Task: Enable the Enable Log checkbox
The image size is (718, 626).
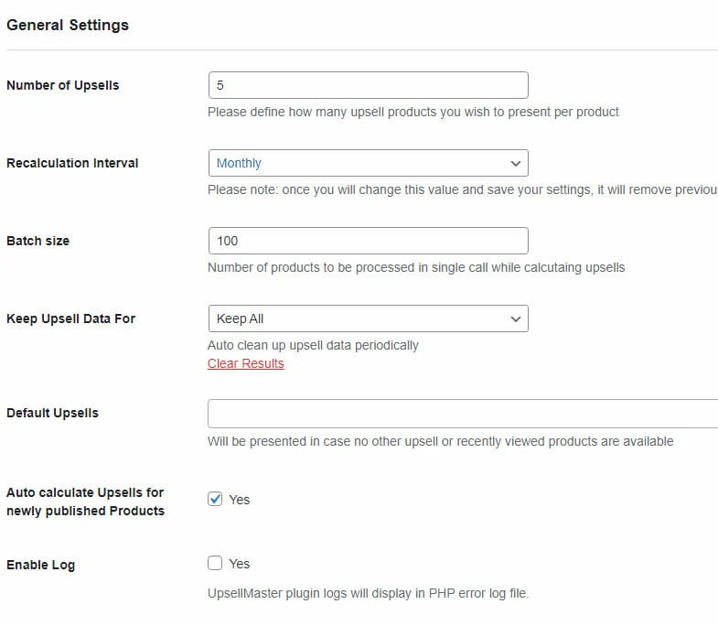Action: [215, 563]
